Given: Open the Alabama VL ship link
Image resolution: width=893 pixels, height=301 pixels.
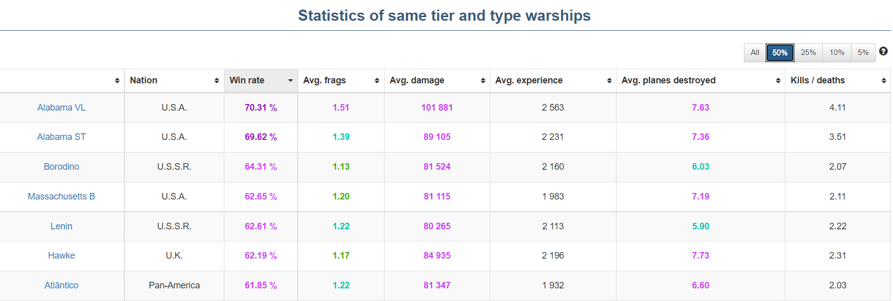Looking at the screenshot, I should point(61,108).
